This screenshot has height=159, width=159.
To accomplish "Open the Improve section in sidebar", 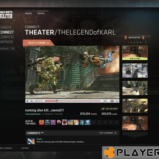I will (x=7, y=42).
